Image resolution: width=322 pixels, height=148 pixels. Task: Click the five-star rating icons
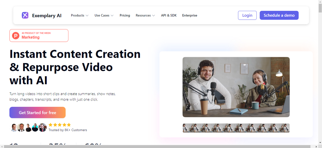click(x=60, y=125)
